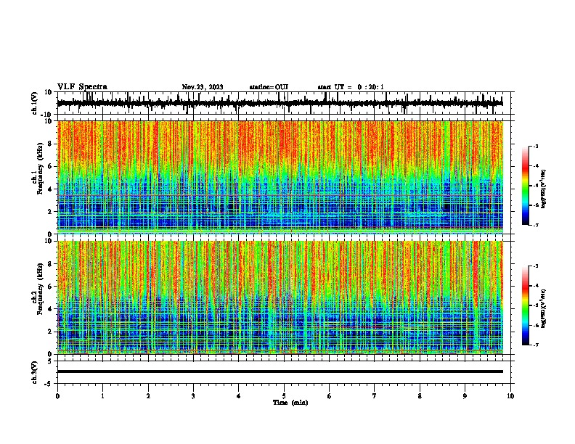Screen dimensions: 575x444
Task: Click tick label "9" on the Time axis
Action: (465, 396)
